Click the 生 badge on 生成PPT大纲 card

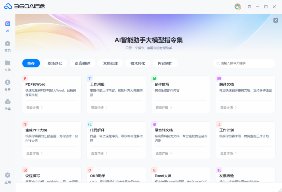click(x=25, y=124)
